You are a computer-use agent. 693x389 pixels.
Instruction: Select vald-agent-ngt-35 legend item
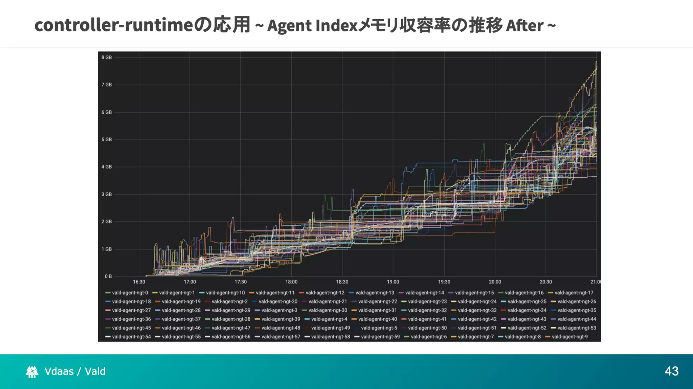point(577,310)
